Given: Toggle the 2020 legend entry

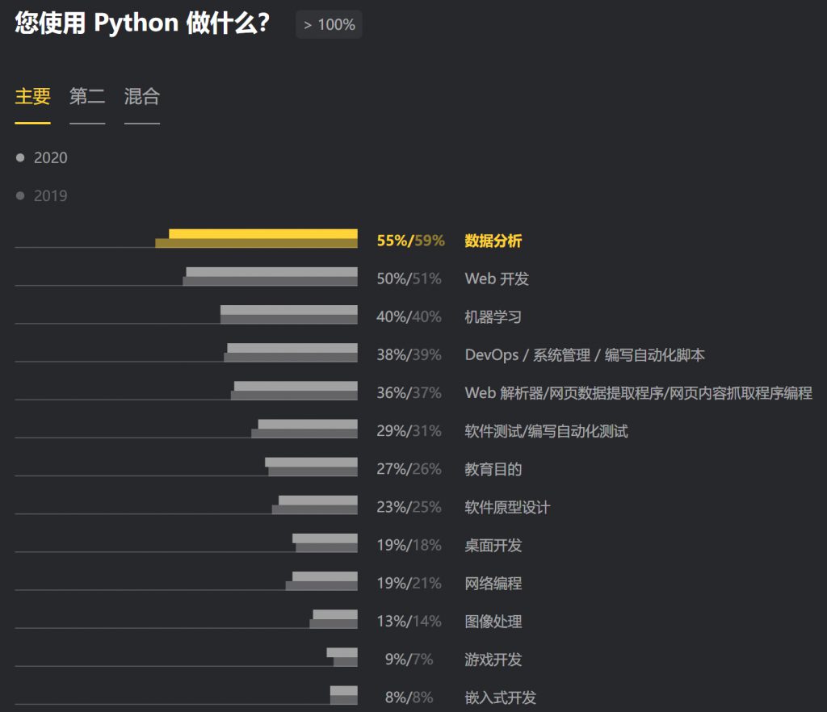Looking at the screenshot, I should click(42, 157).
